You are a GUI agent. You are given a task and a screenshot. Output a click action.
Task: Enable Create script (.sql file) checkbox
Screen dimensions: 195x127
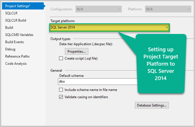(x=61, y=58)
